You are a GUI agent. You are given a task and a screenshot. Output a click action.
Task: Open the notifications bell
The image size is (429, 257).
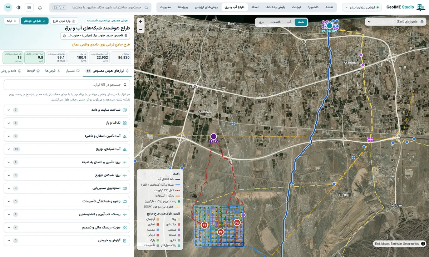(40, 7)
